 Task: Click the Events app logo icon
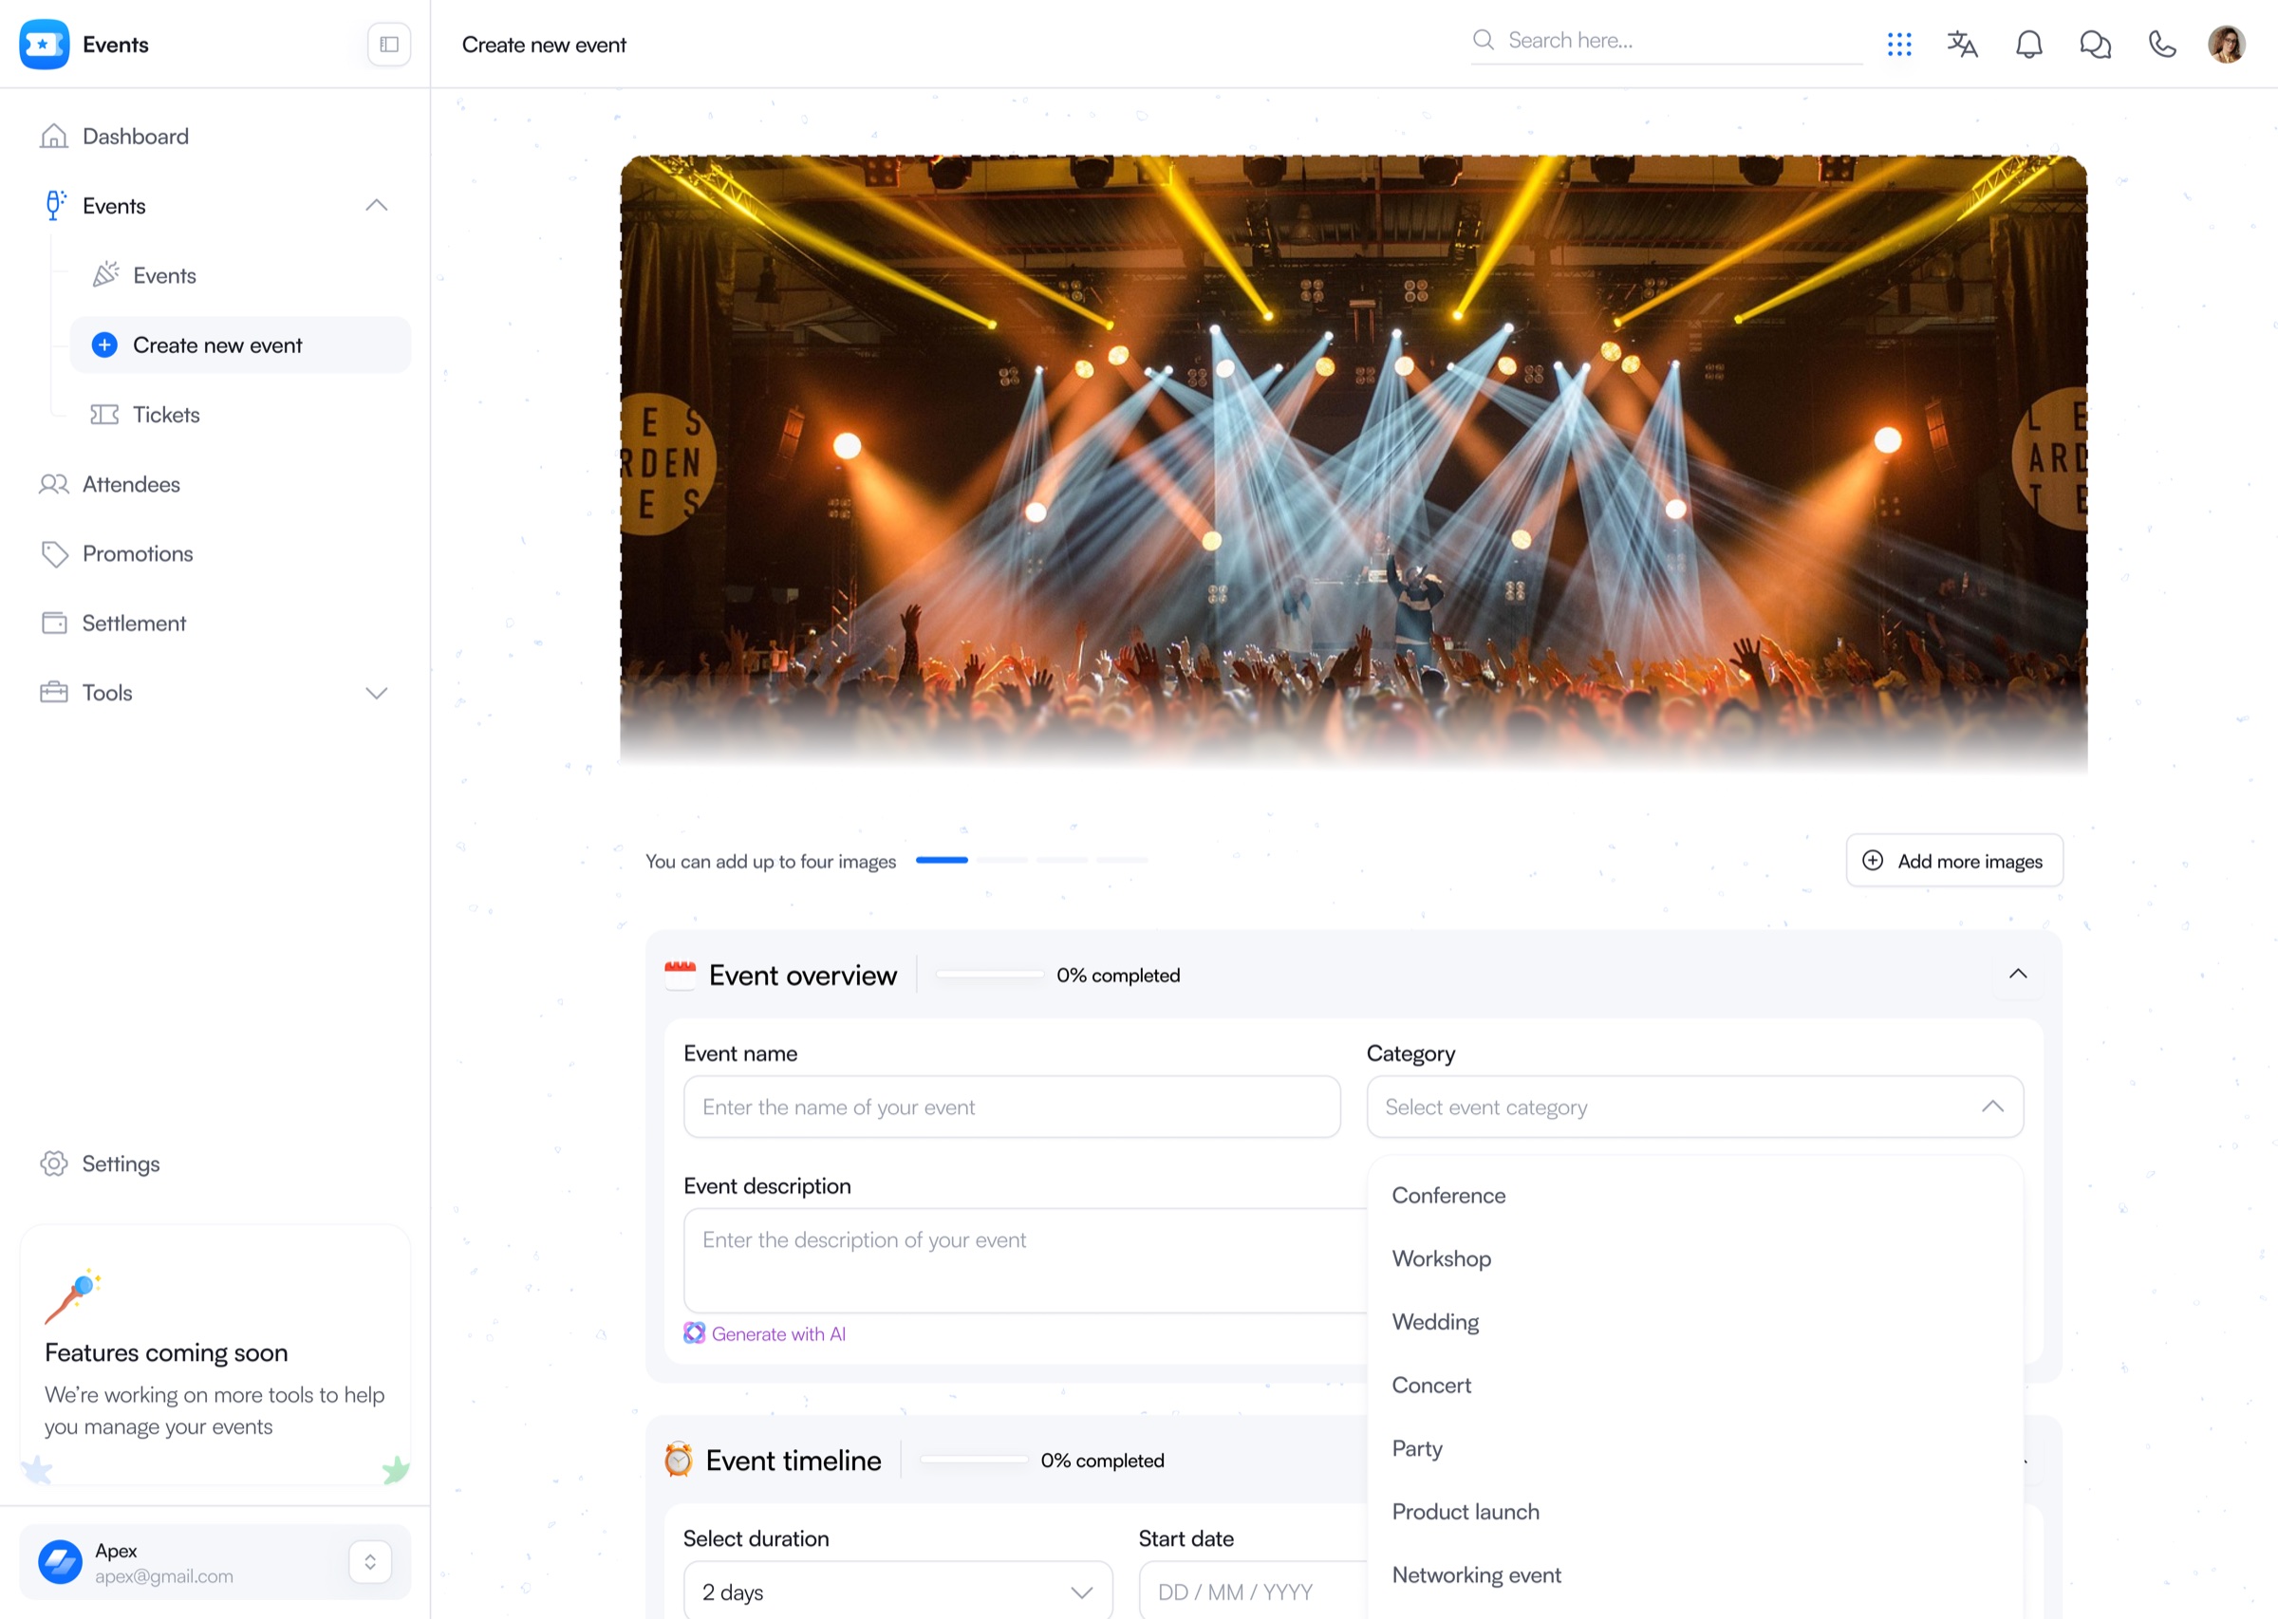tap(44, 44)
